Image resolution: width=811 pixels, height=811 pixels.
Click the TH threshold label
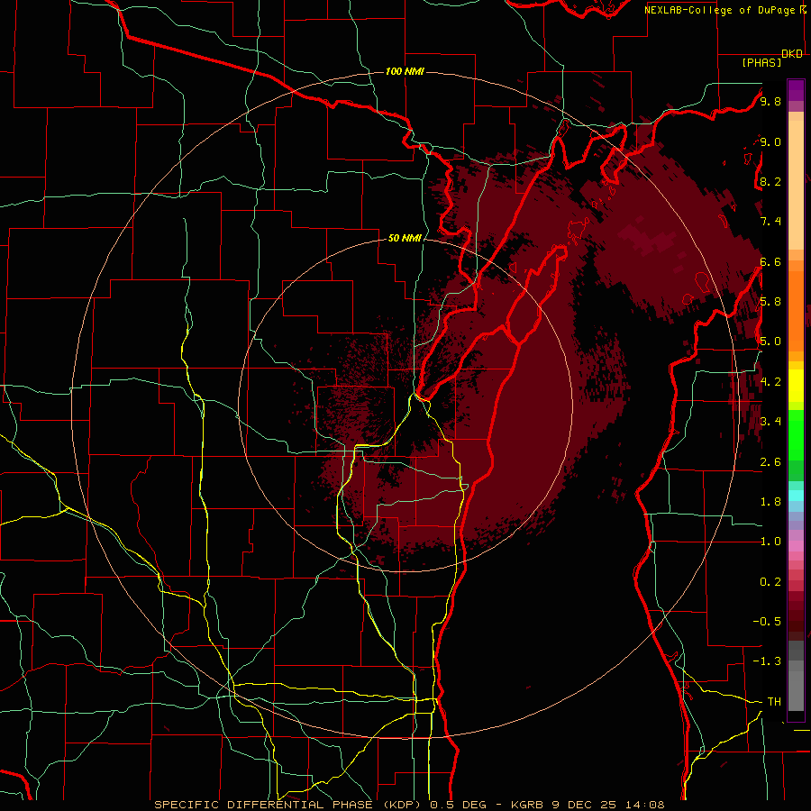point(774,701)
